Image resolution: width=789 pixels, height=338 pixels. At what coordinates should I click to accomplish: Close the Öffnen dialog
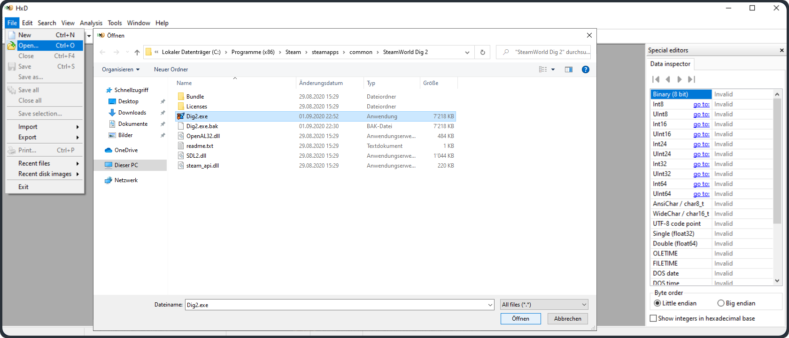click(589, 35)
